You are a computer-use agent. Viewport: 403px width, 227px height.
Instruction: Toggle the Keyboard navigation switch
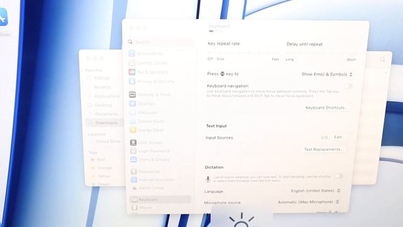coord(348,86)
